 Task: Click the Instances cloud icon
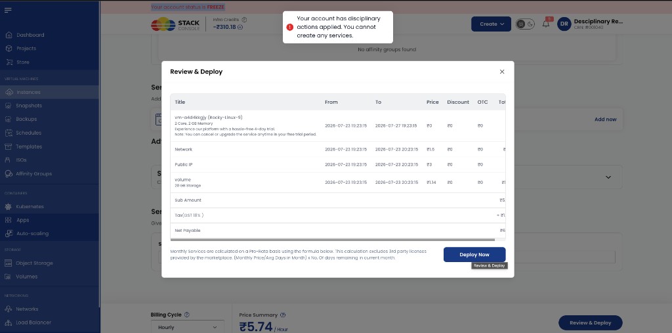pyautogui.click(x=9, y=92)
